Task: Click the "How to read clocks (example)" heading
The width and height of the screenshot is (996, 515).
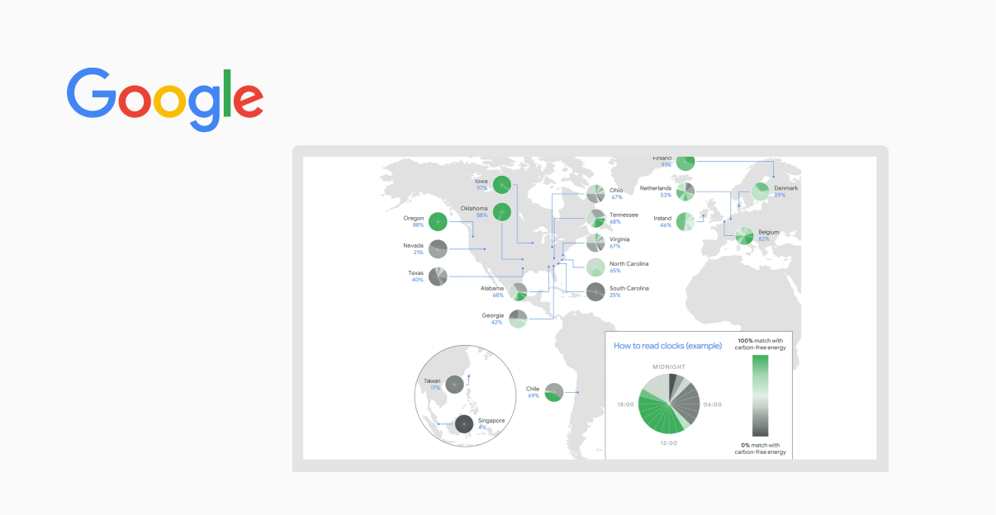Action: (667, 346)
